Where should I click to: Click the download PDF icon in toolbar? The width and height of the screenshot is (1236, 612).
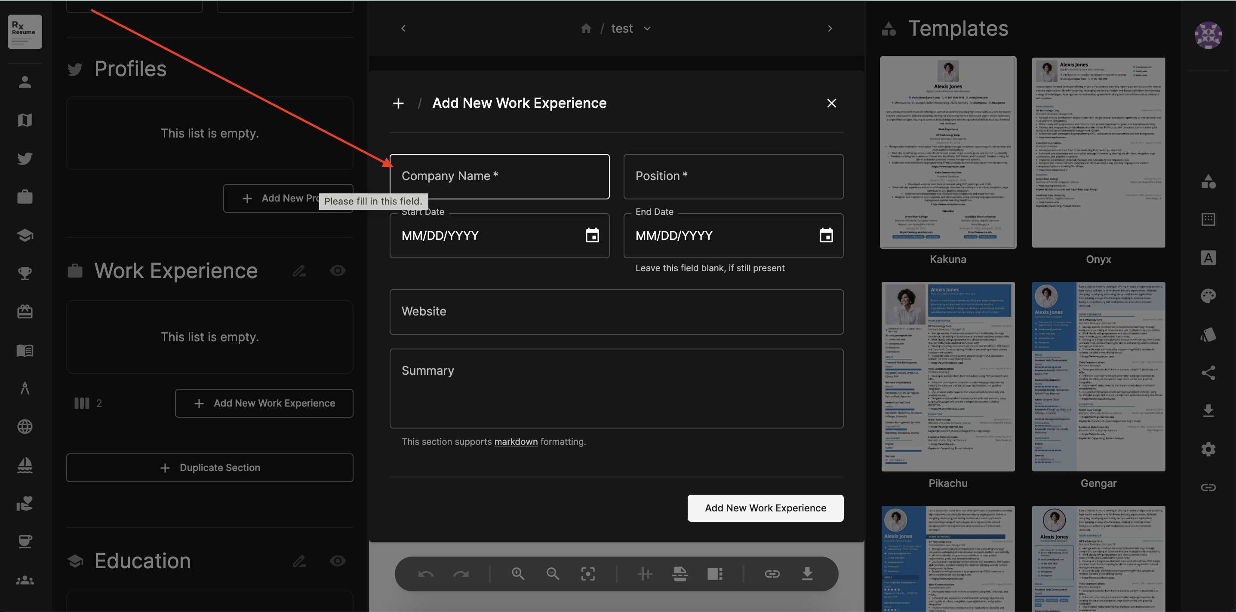pos(807,574)
